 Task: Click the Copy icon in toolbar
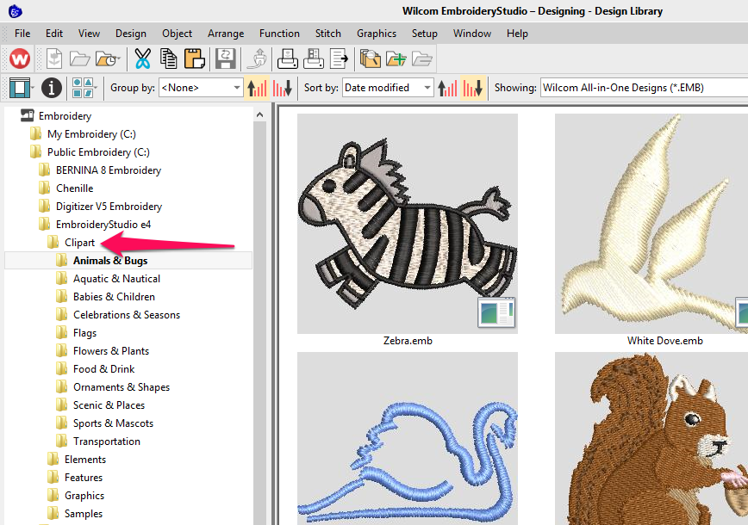(168, 59)
